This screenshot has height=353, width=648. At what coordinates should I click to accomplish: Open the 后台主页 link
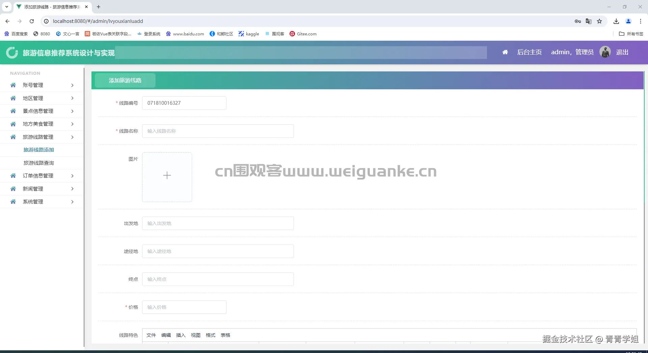[x=529, y=52]
